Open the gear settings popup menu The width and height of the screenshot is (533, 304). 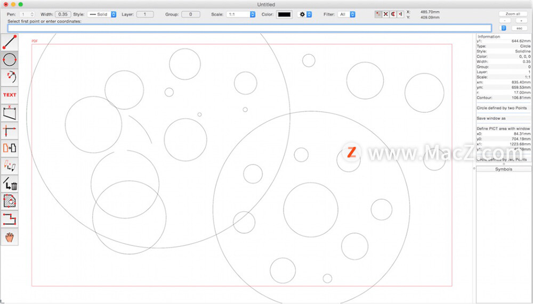tap(305, 14)
